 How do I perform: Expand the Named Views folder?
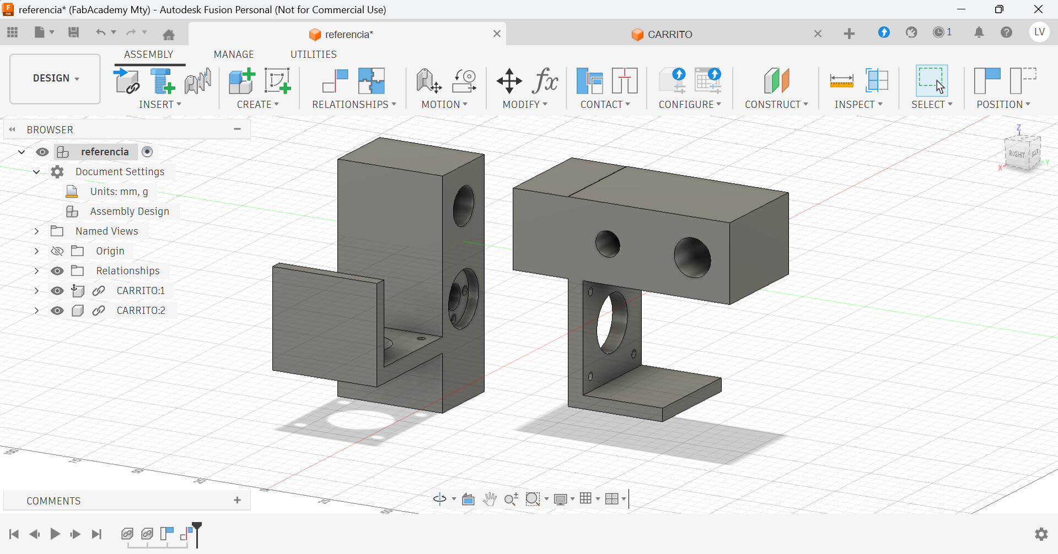pos(36,231)
